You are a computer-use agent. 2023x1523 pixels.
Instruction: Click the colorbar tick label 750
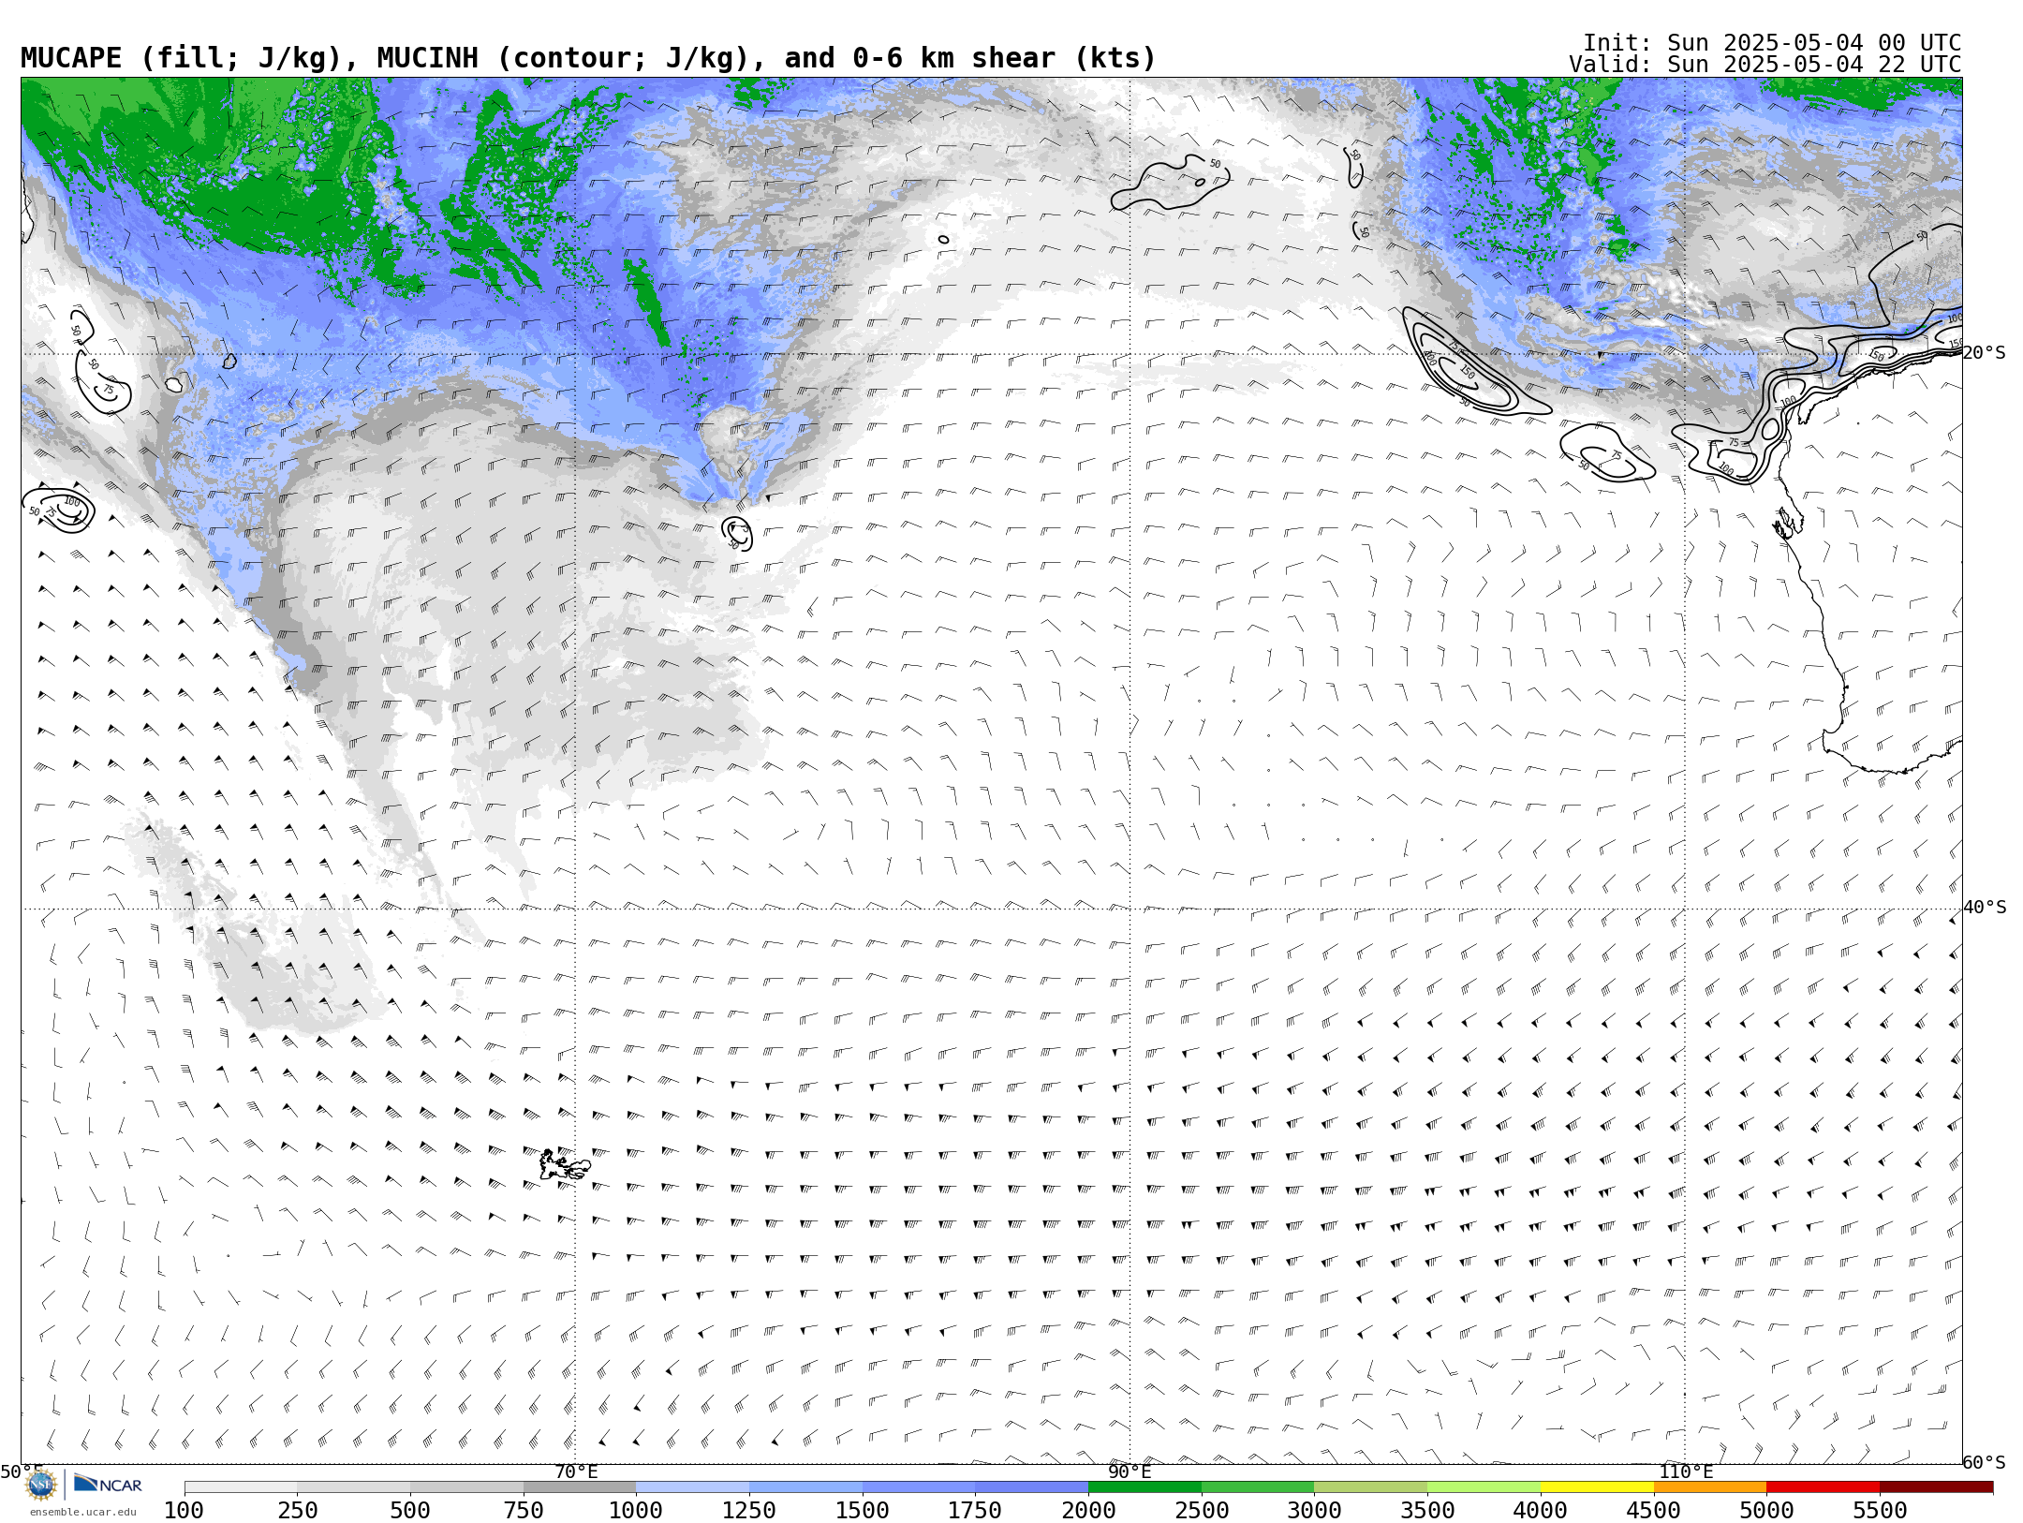click(x=524, y=1511)
